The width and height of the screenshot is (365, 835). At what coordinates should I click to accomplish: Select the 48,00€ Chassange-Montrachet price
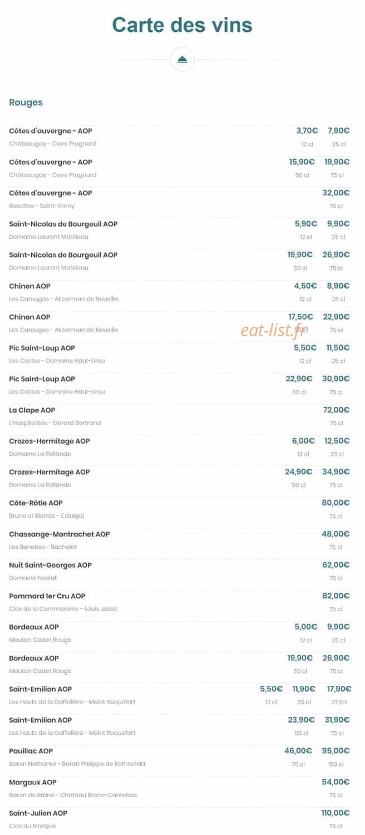[336, 534]
